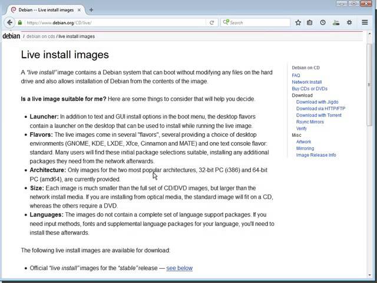The height and width of the screenshot is (283, 377).
Task: Reload the page with the refresh icon
Action: pyautogui.click(x=211, y=23)
